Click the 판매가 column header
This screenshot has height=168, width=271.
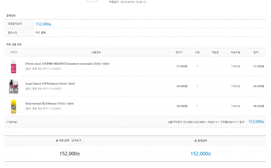coord(179,52)
